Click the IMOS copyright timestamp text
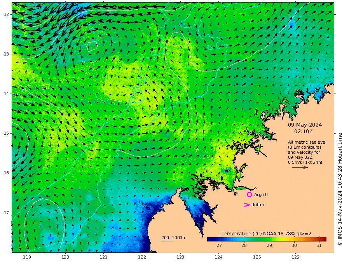This screenshot has width=342, height=264. click(339, 189)
